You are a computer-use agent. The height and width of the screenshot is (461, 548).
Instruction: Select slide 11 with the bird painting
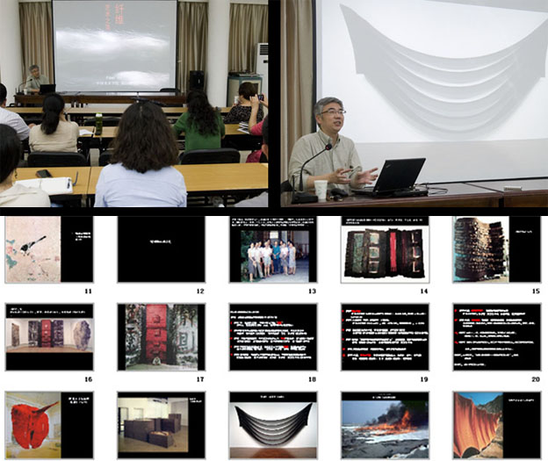(48, 249)
